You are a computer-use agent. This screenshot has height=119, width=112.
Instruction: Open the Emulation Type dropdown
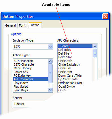[50, 46]
